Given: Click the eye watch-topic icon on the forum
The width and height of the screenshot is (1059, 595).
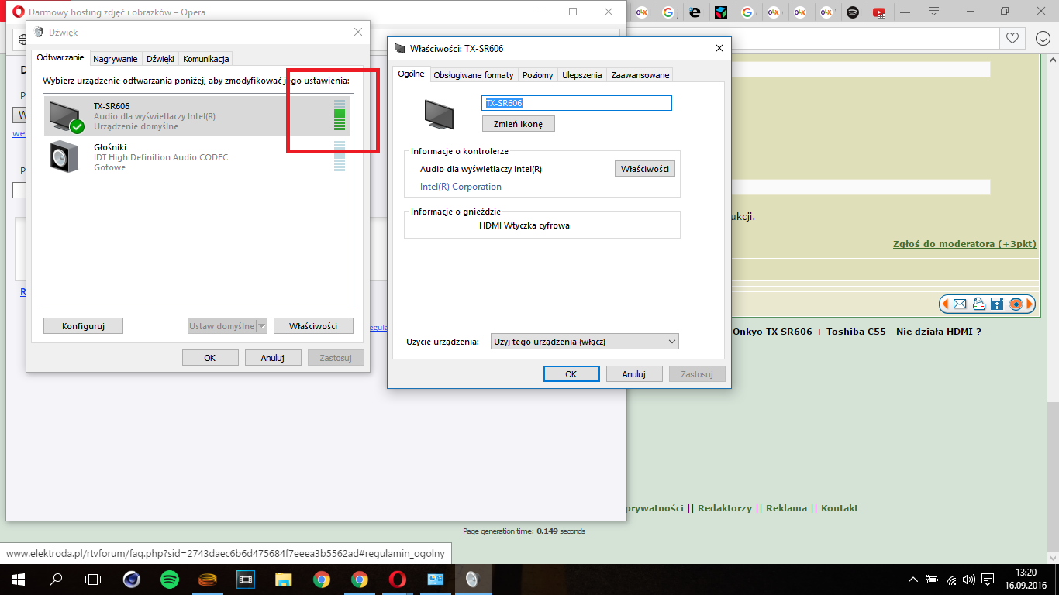Looking at the screenshot, I should (1016, 304).
